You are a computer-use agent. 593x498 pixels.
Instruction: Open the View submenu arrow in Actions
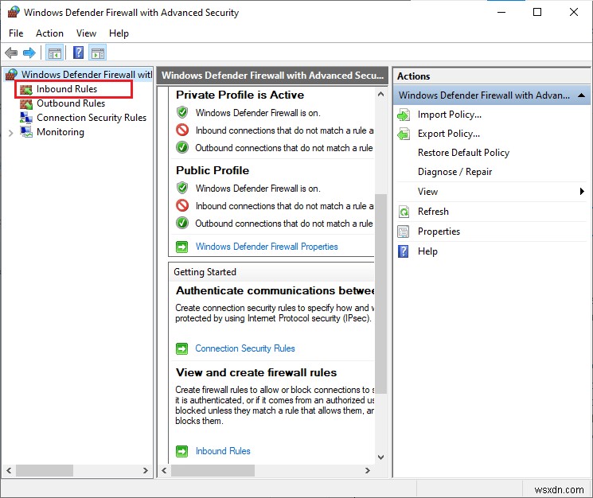582,192
